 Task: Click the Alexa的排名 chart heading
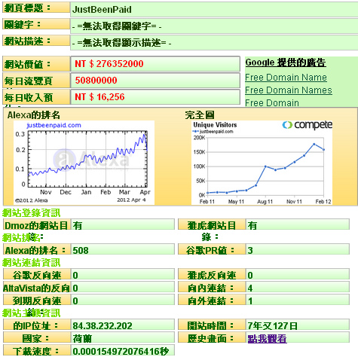[x=34, y=115]
